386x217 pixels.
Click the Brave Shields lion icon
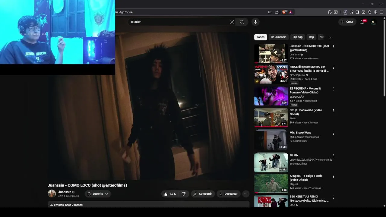284,12
